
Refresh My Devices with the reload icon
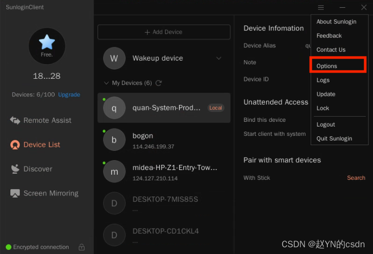click(x=159, y=83)
